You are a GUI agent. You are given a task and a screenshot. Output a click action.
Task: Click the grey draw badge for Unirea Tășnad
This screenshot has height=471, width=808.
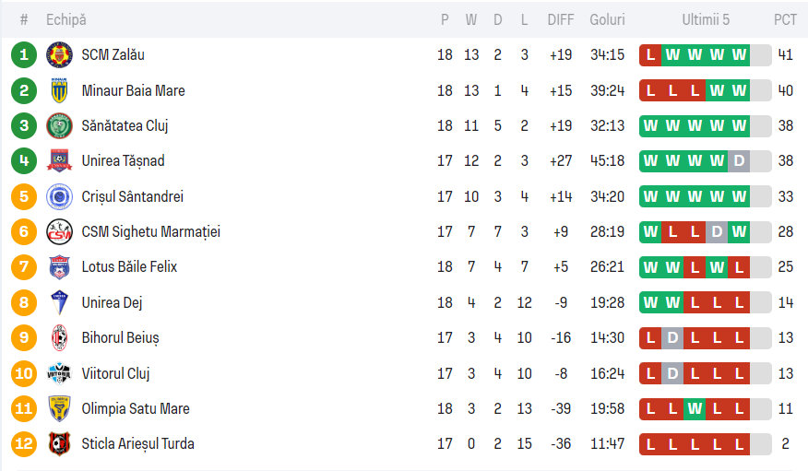(738, 161)
